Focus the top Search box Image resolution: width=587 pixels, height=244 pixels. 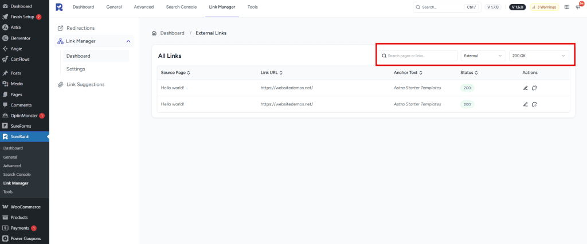click(447, 7)
